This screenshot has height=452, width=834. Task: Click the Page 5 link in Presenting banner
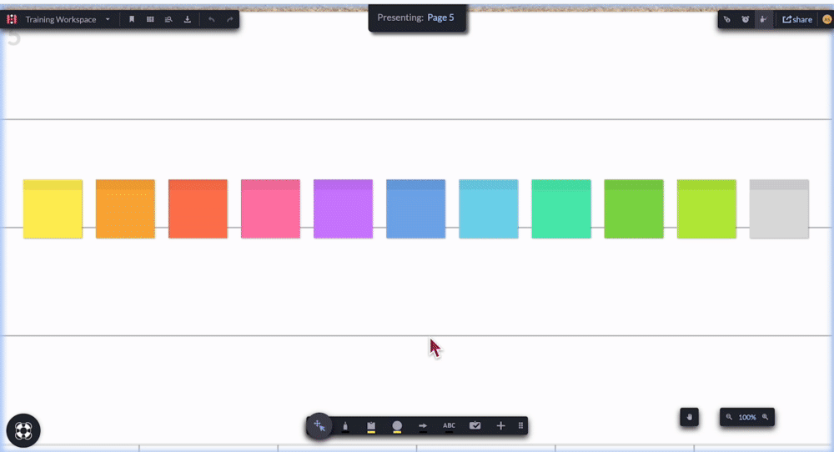point(440,18)
